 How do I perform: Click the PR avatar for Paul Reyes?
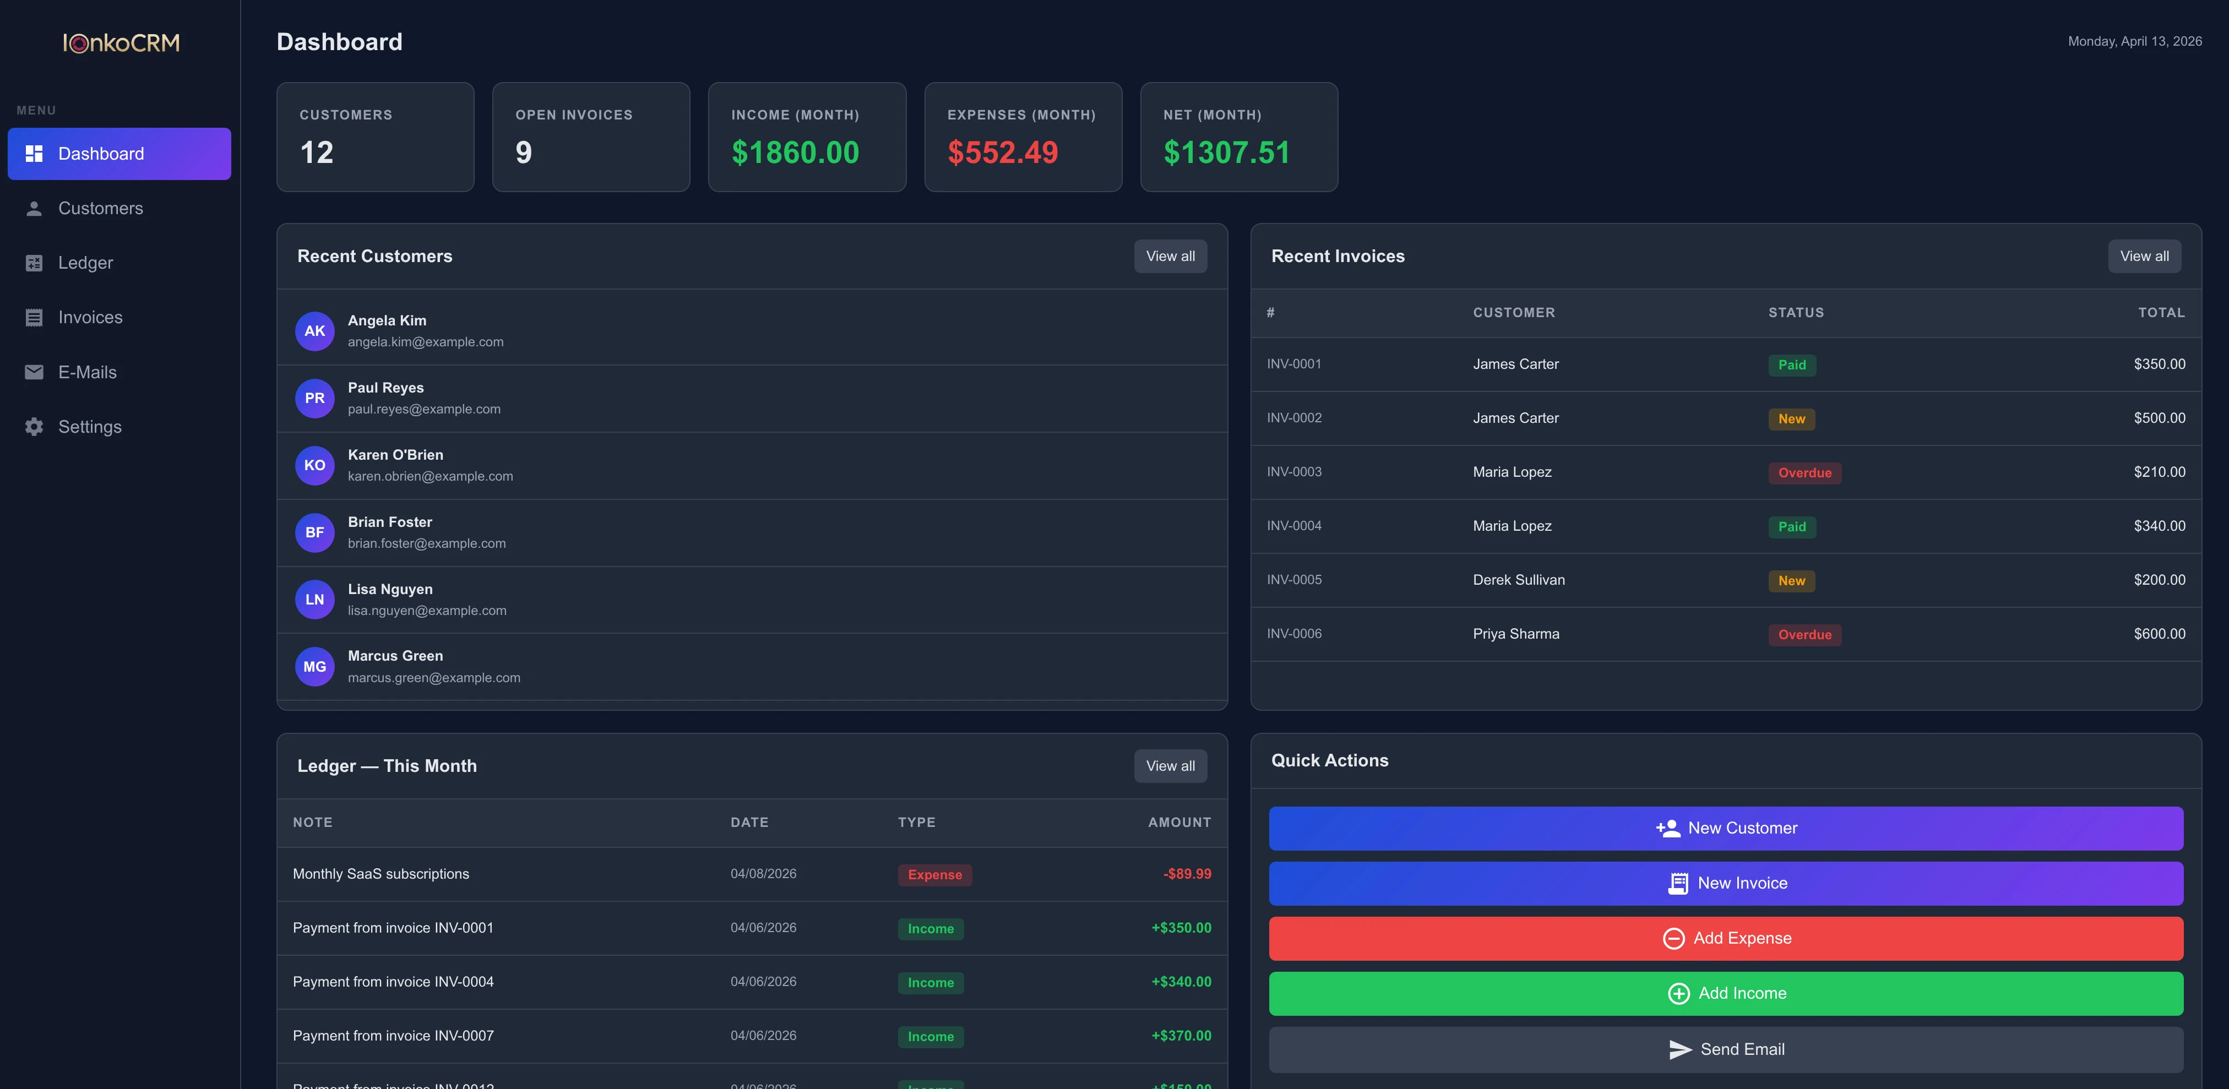coord(315,399)
